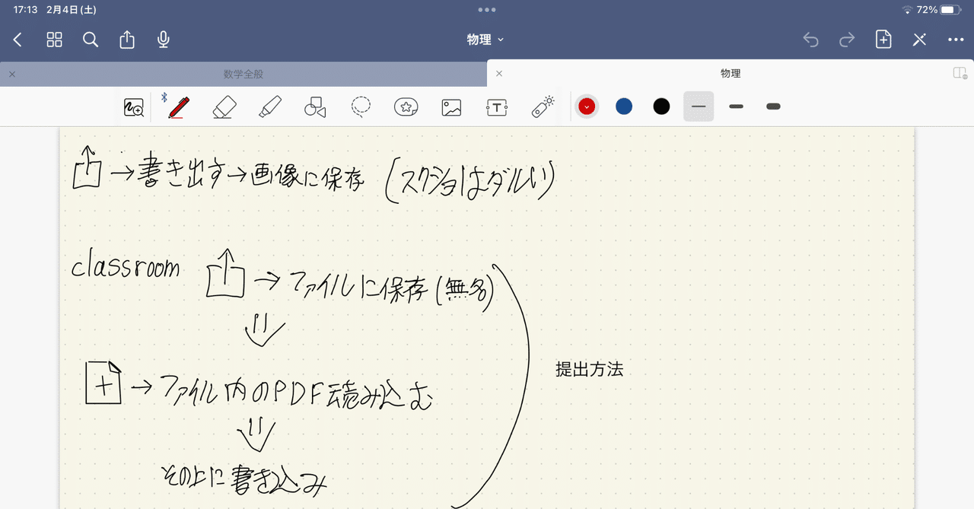This screenshot has height=509, width=974.
Task: Toggle the medium stroke width
Action: pyautogui.click(x=736, y=107)
